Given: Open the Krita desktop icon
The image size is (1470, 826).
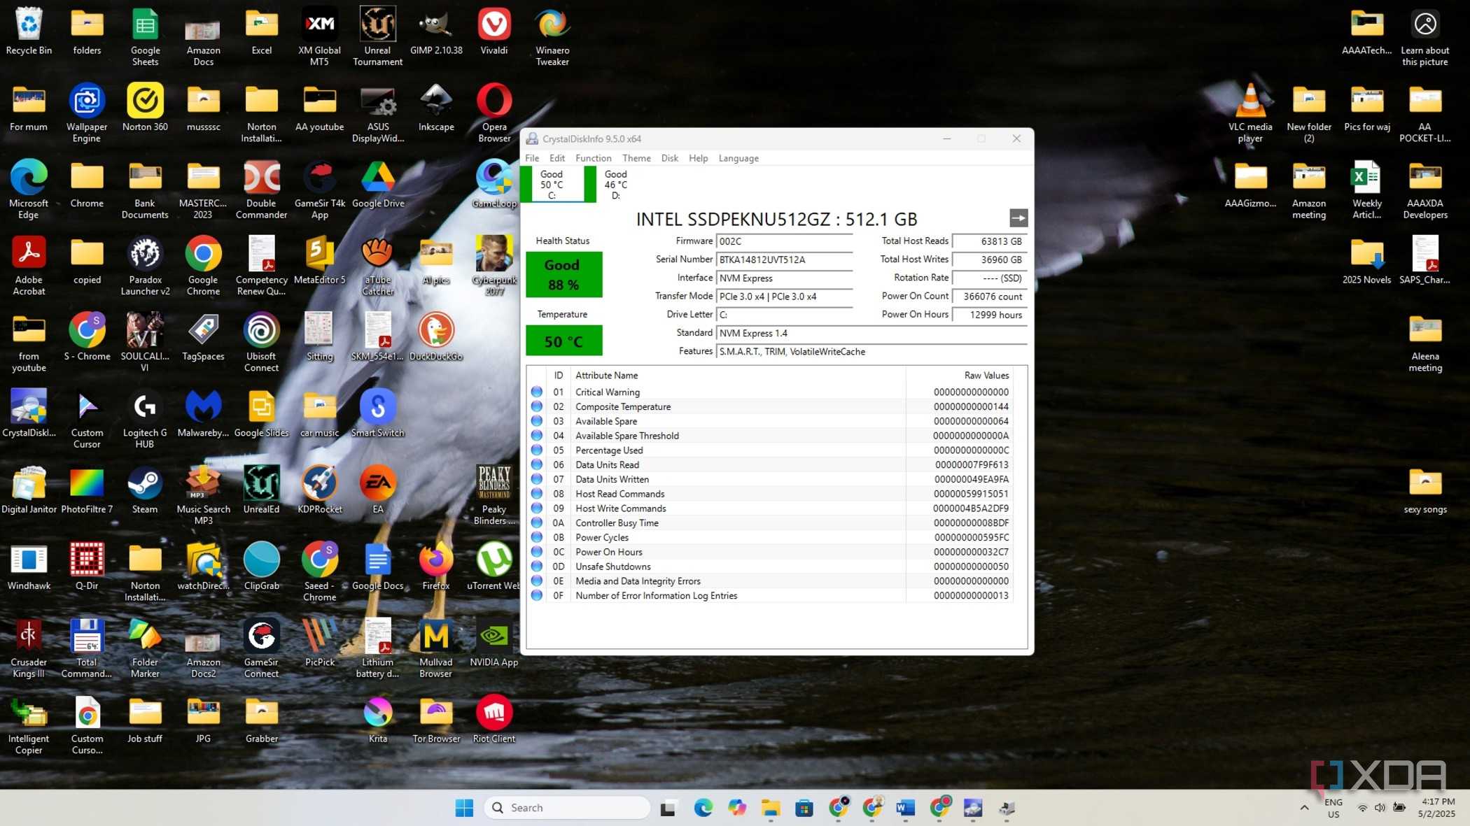Looking at the screenshot, I should click(378, 720).
